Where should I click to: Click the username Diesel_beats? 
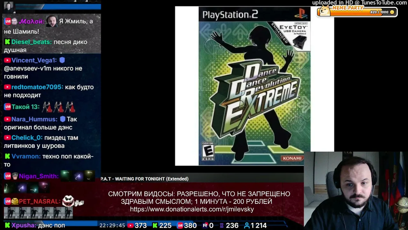(31, 42)
